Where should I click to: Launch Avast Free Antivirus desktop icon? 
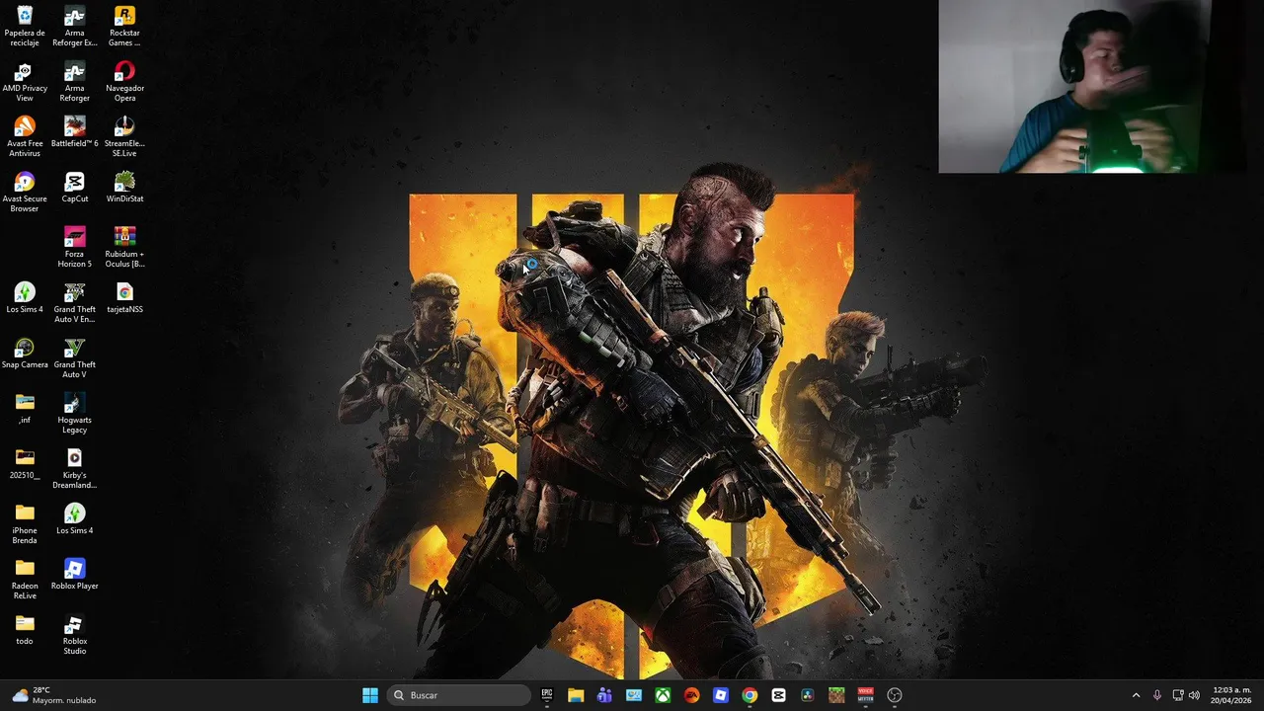[x=25, y=136]
